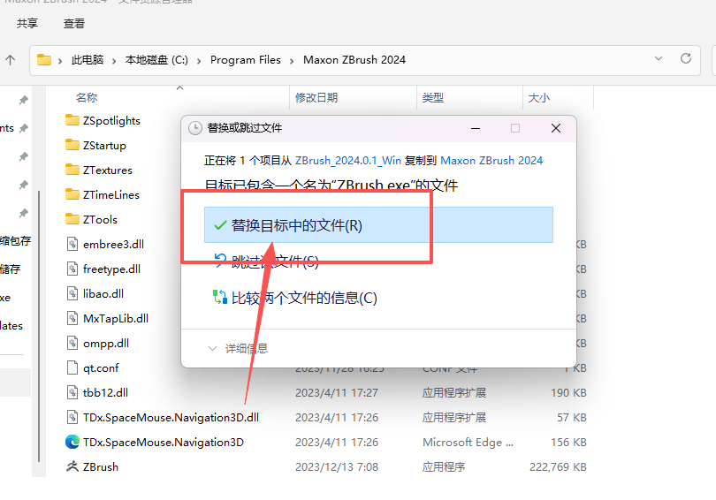Select the ZTextures folder icon

coord(72,170)
